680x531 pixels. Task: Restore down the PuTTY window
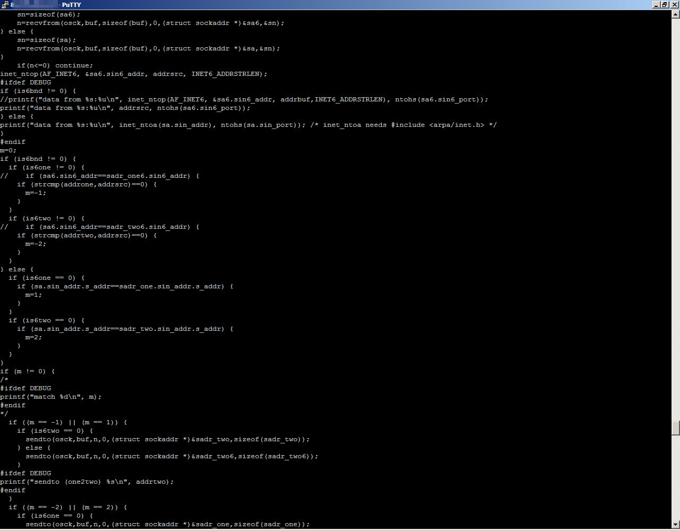[665, 5]
